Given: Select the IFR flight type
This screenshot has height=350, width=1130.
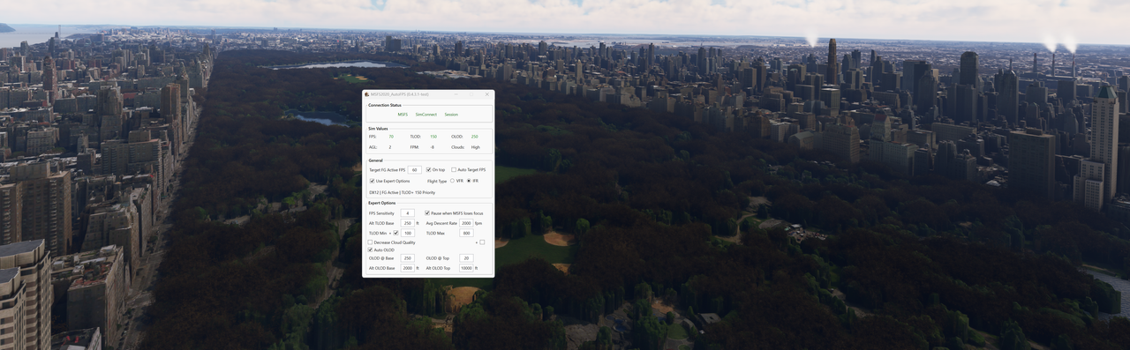Looking at the screenshot, I should click(x=469, y=181).
